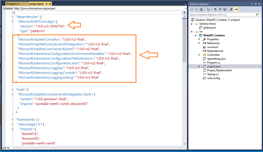Click Sync with Active Document arrows icon
Screen dimensions: 263x152
(215, 9)
